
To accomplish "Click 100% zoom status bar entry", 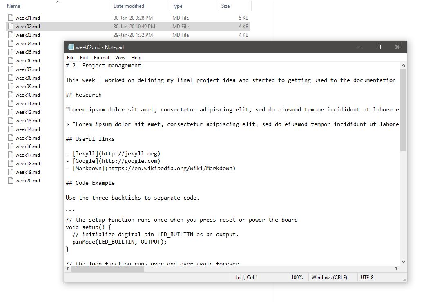I will coord(297,278).
